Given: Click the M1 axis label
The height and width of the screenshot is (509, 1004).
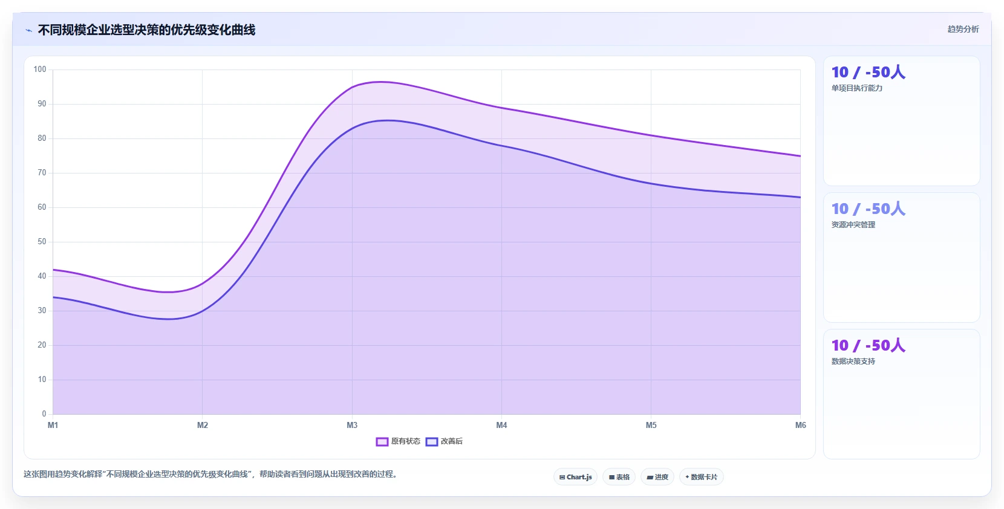Looking at the screenshot, I should click(53, 426).
